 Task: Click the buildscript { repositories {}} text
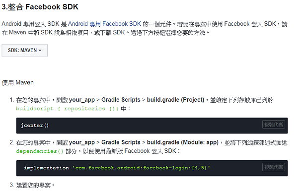(67, 109)
